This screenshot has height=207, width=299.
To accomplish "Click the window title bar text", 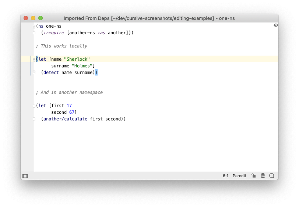I will click(149, 18).
